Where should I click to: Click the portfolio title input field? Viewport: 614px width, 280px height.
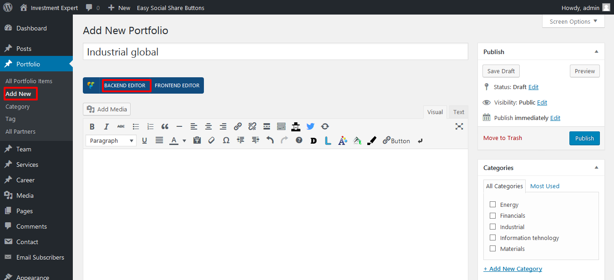click(x=275, y=52)
